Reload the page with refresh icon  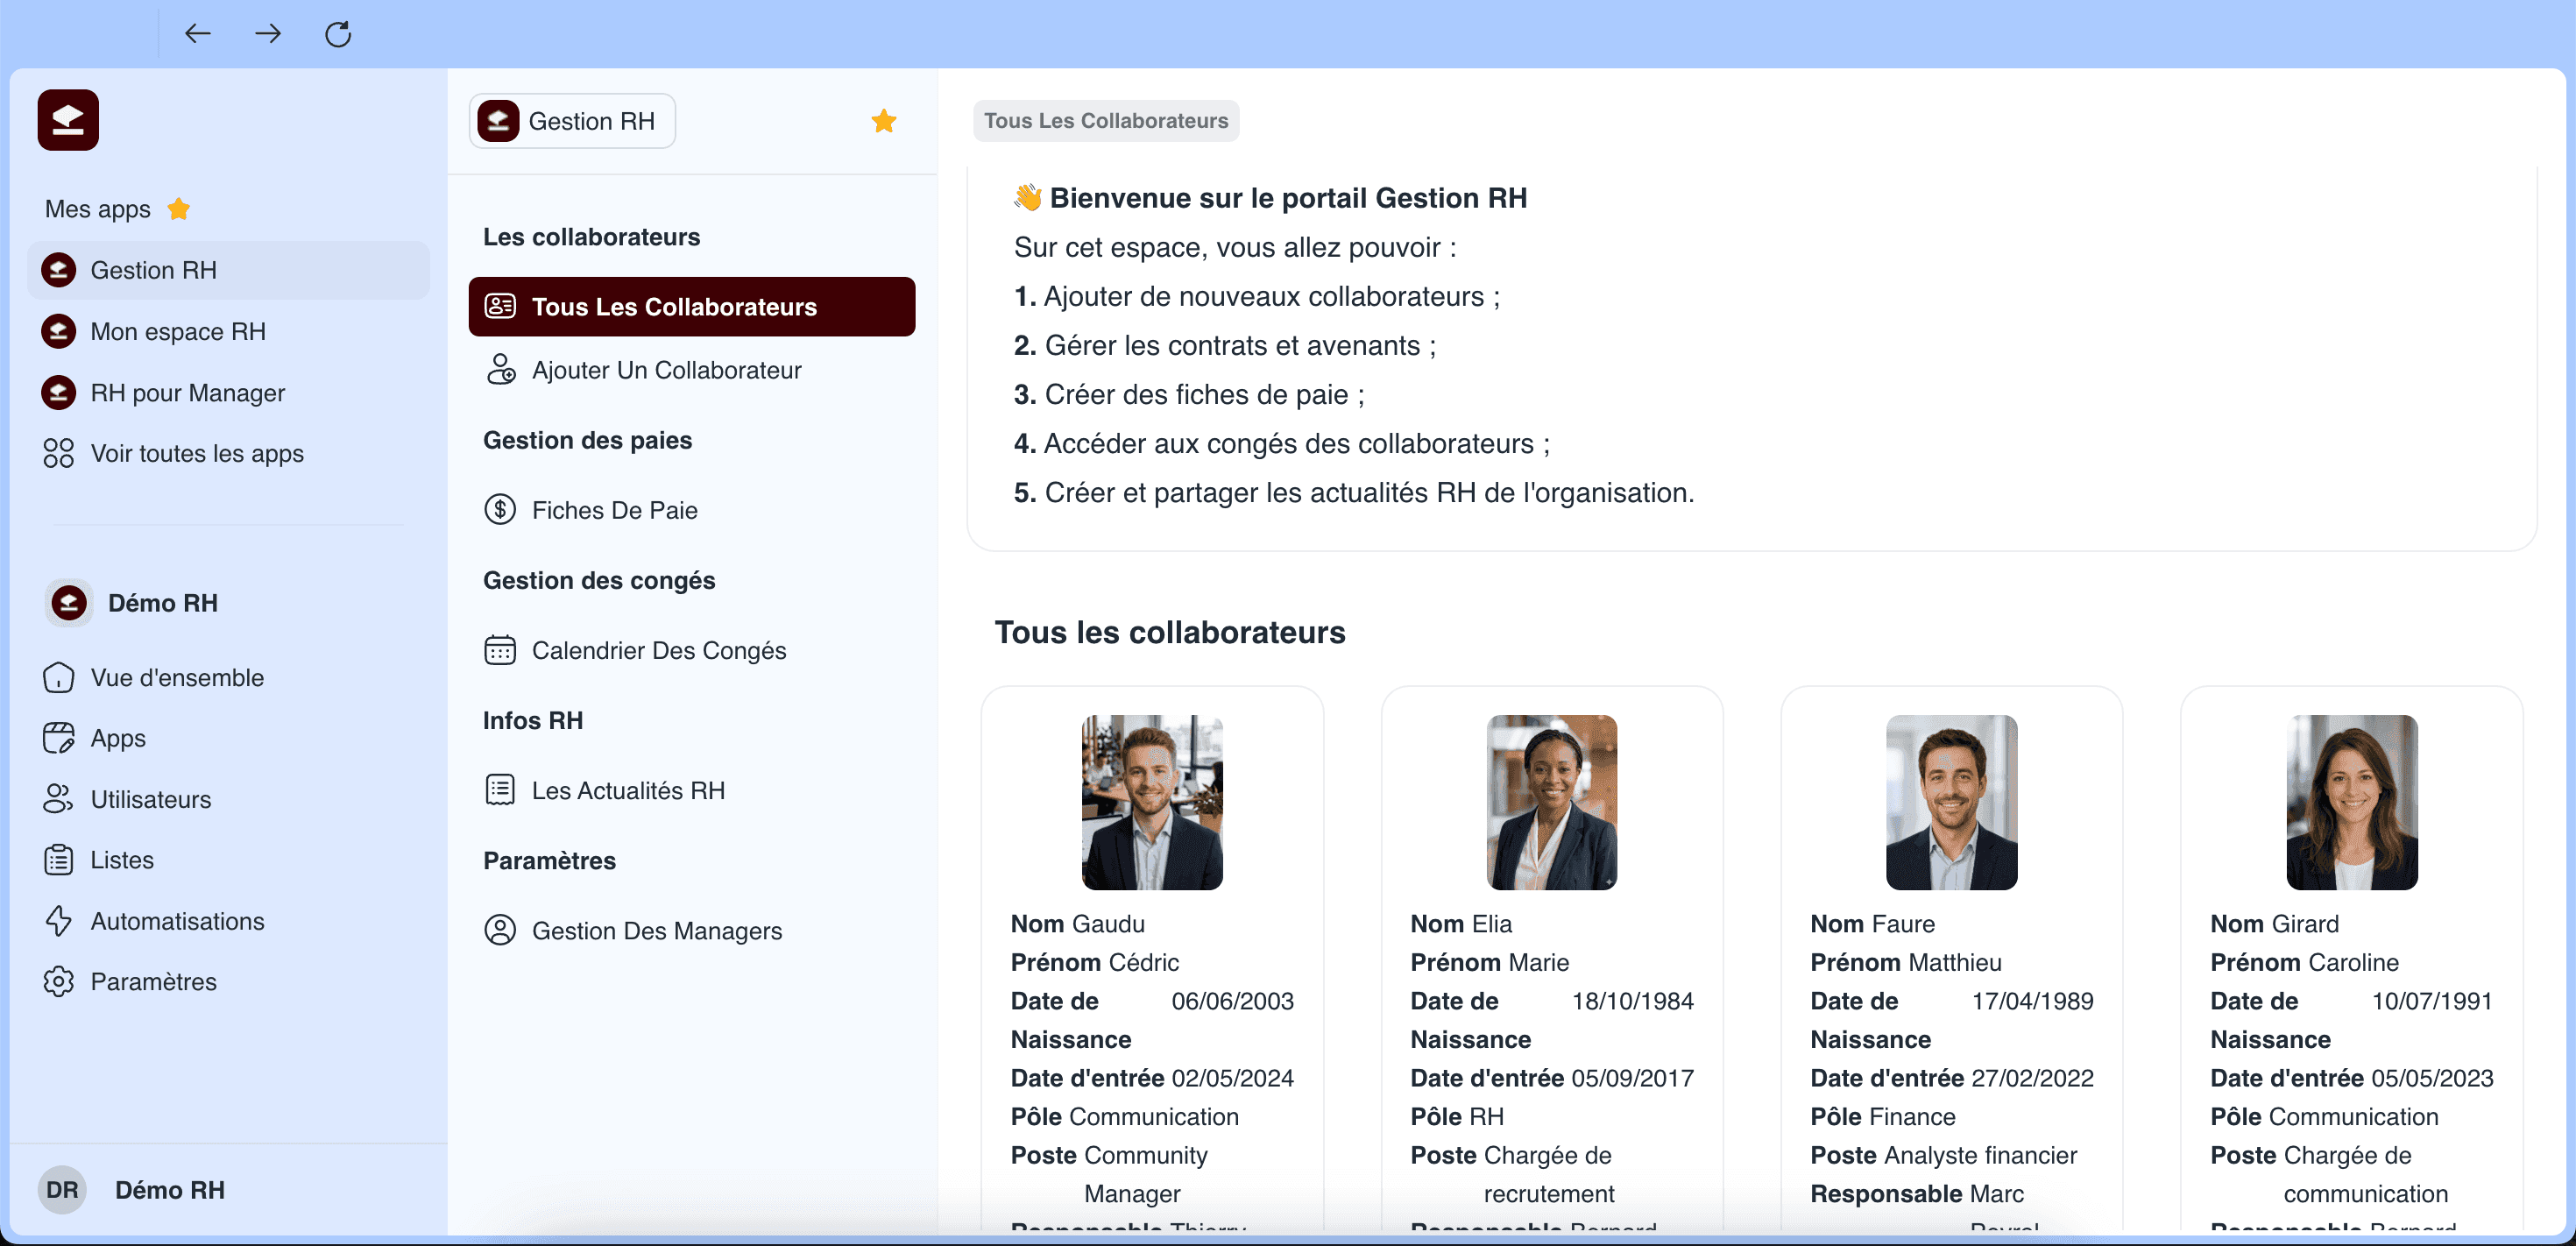tap(338, 34)
